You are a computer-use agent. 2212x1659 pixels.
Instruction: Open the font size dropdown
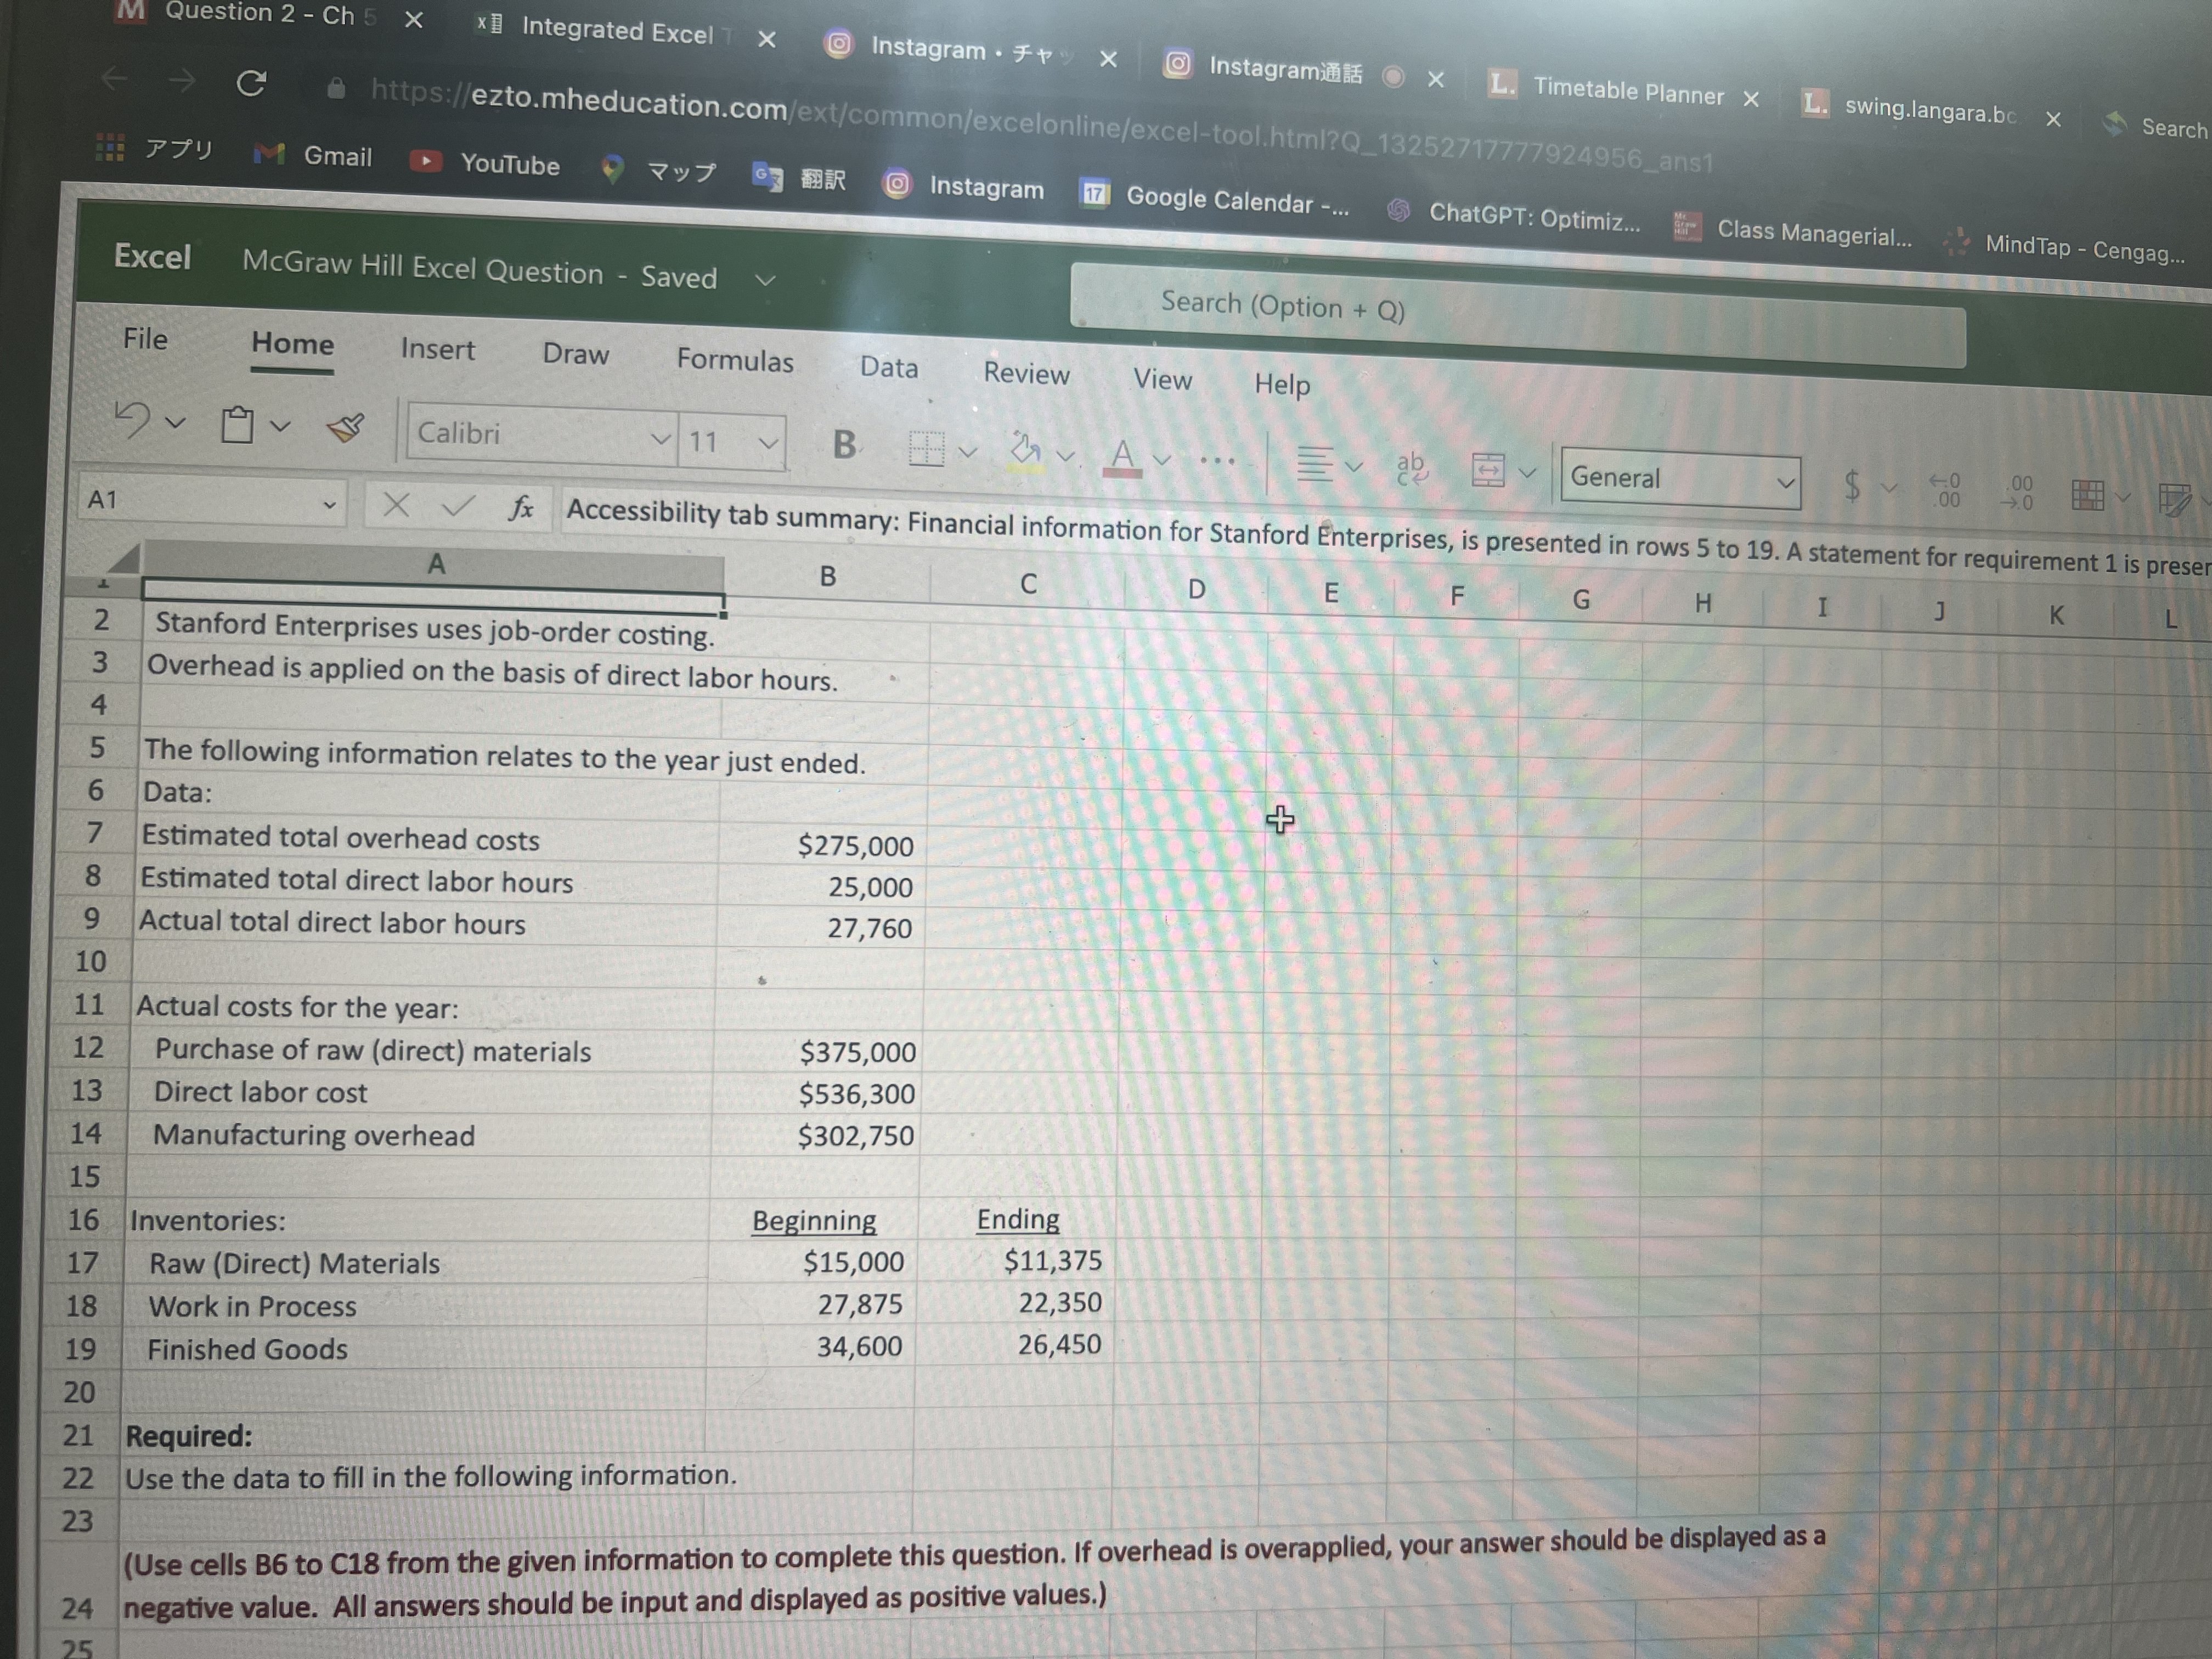[x=766, y=442]
